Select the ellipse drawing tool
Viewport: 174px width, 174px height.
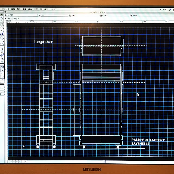tap(2, 27)
